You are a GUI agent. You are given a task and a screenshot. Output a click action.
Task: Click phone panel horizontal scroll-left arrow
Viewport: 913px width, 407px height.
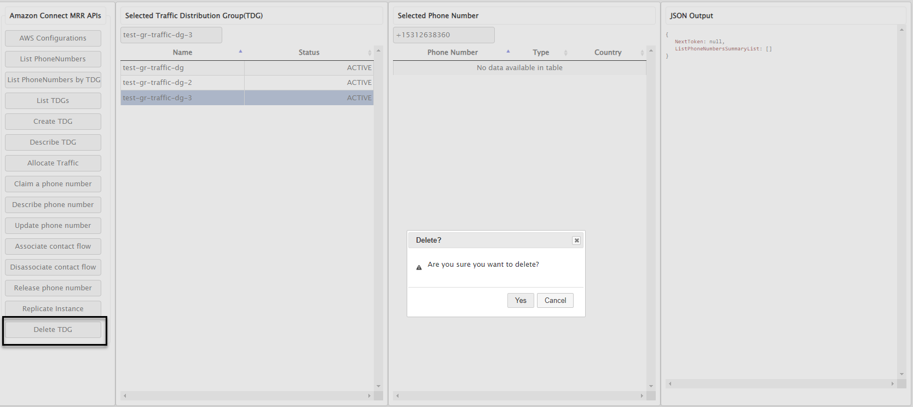pyautogui.click(x=397, y=395)
